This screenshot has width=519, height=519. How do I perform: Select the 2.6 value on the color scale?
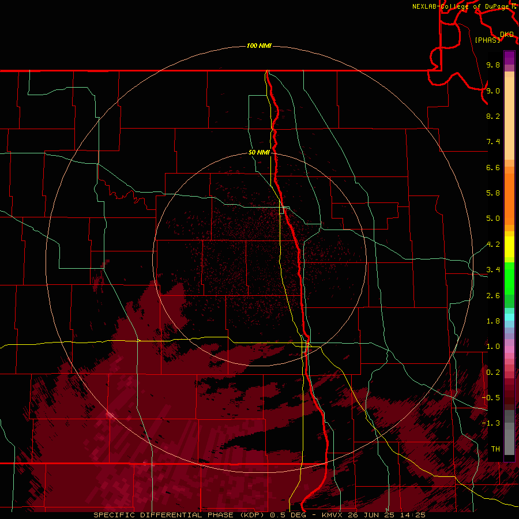coord(493,296)
